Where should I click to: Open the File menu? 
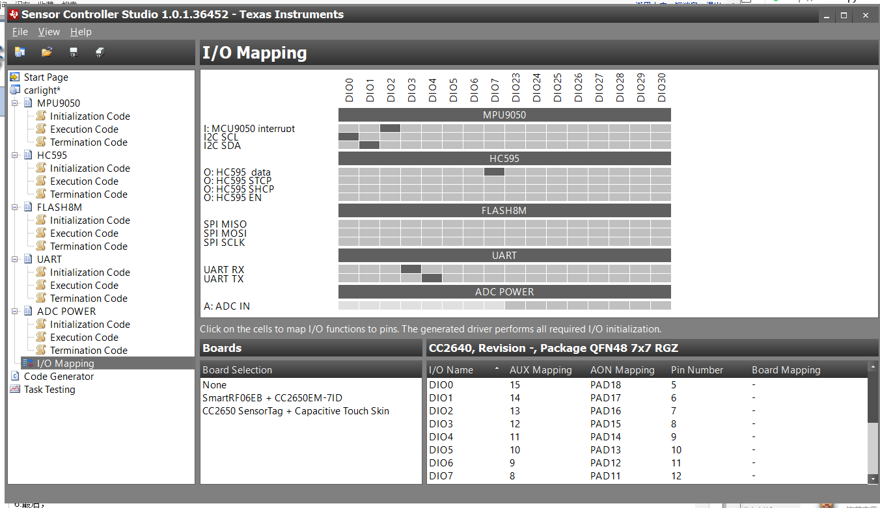pyautogui.click(x=20, y=32)
